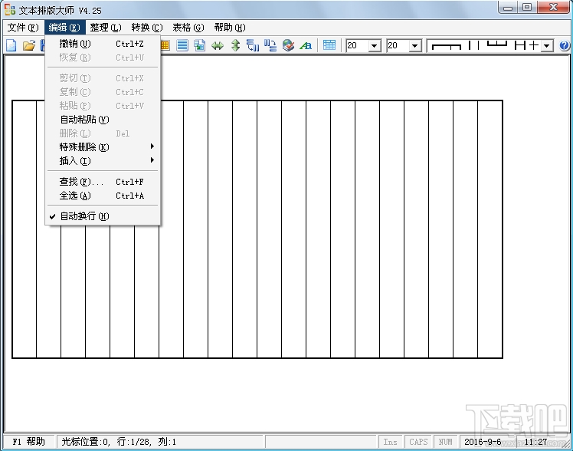
Task: Choose 撤销 Ctrl+Z in the menu
Action: pyautogui.click(x=103, y=44)
